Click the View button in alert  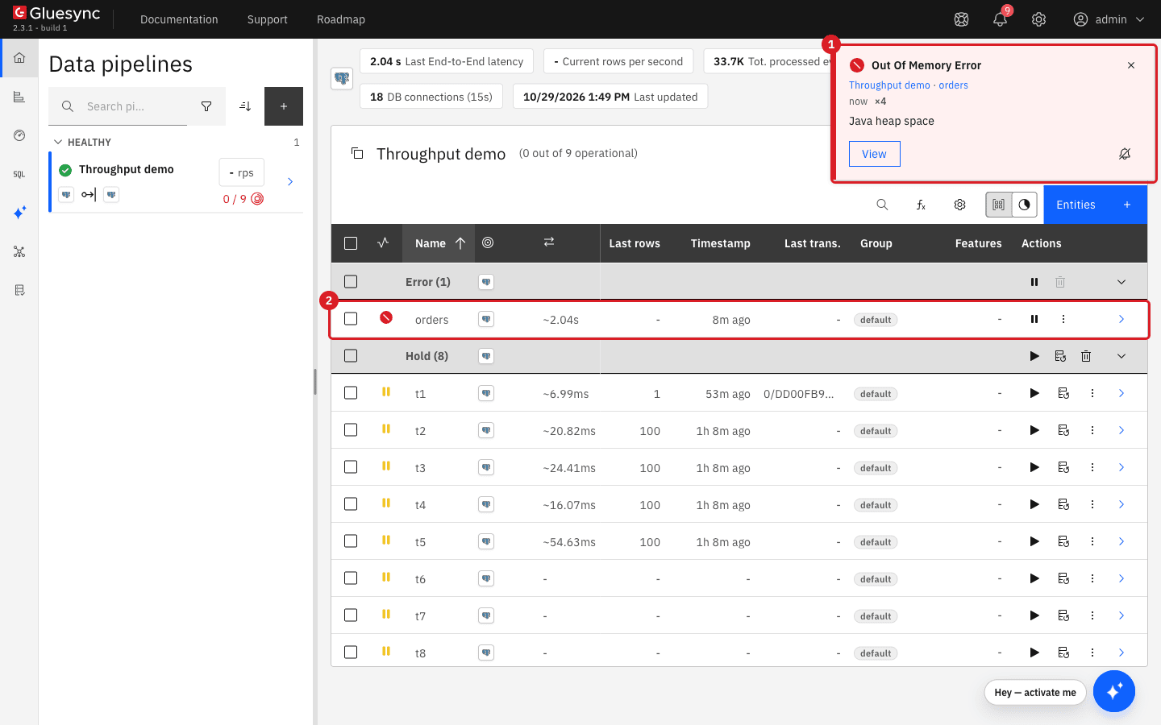(x=874, y=154)
